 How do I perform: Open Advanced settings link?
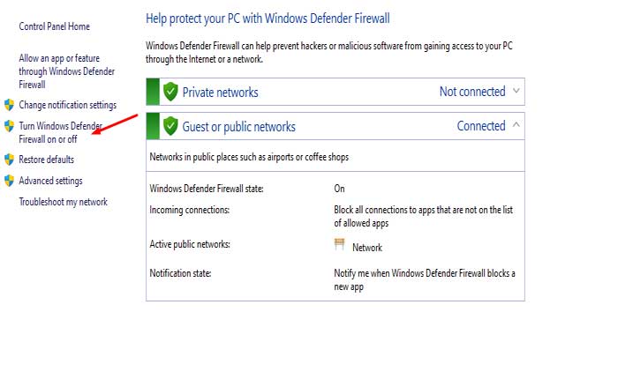point(50,181)
